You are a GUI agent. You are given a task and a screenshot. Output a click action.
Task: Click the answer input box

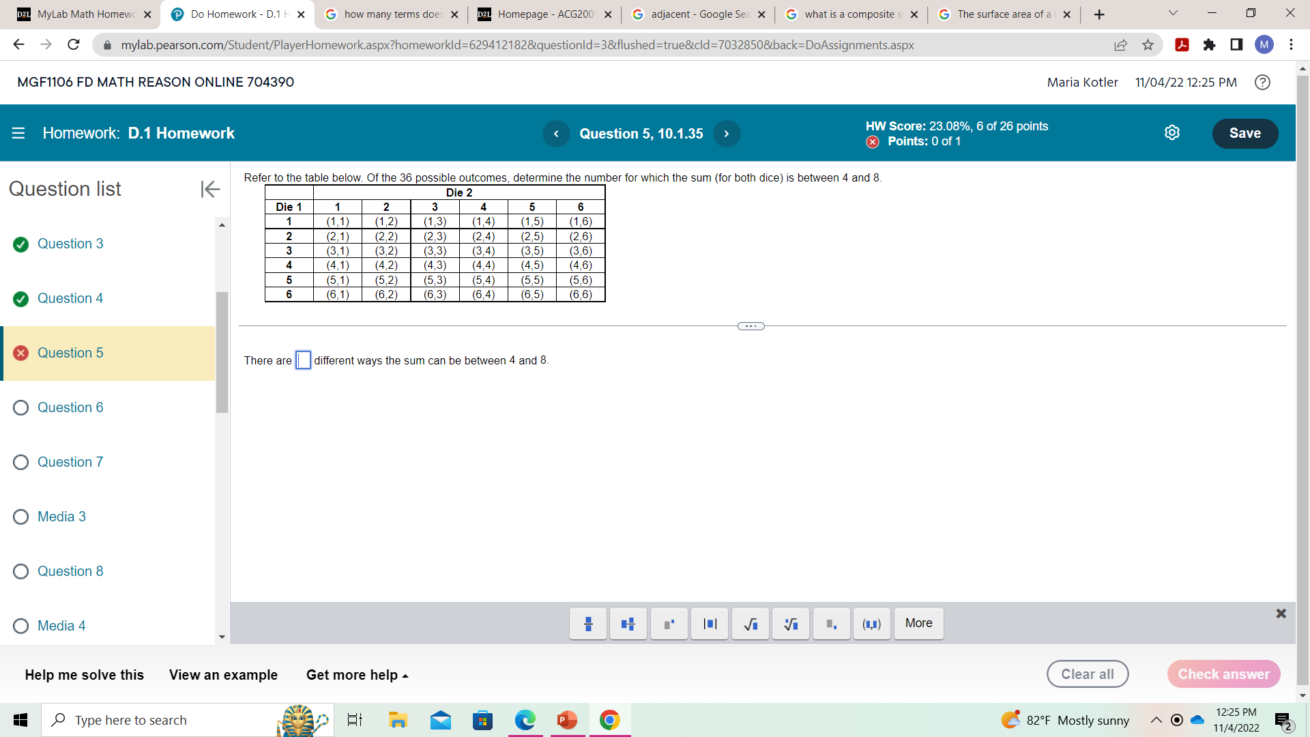pyautogui.click(x=303, y=360)
